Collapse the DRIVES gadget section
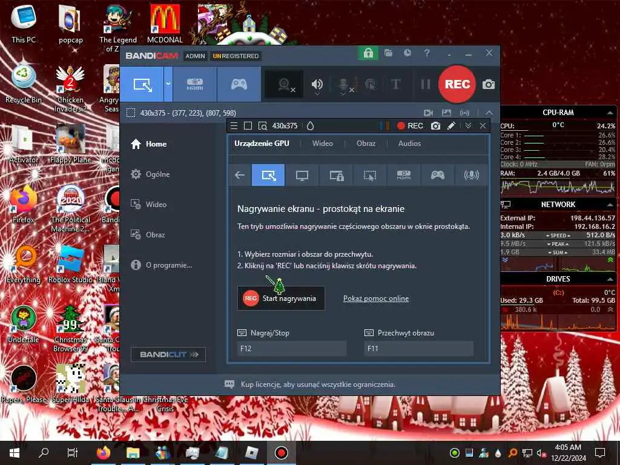 [610, 279]
